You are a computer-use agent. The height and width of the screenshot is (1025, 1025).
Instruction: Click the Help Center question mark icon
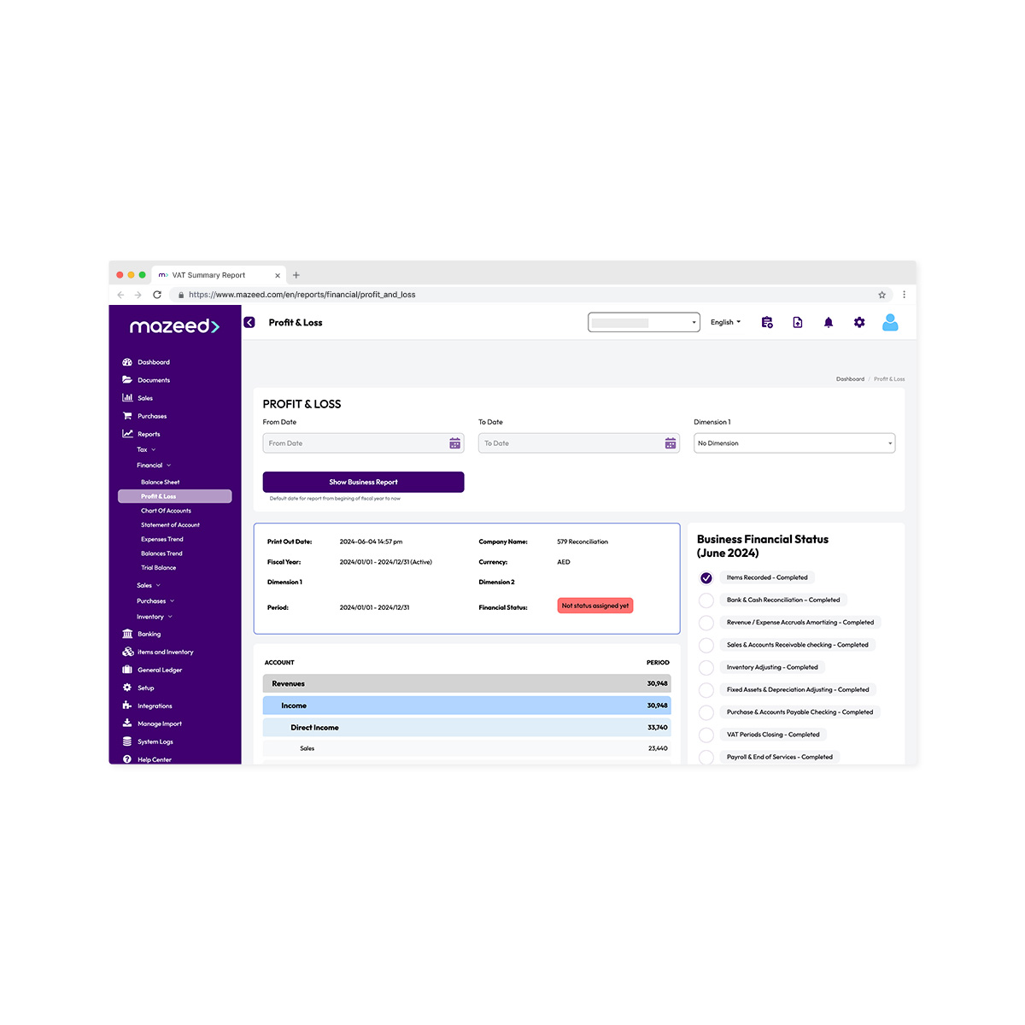(x=127, y=759)
